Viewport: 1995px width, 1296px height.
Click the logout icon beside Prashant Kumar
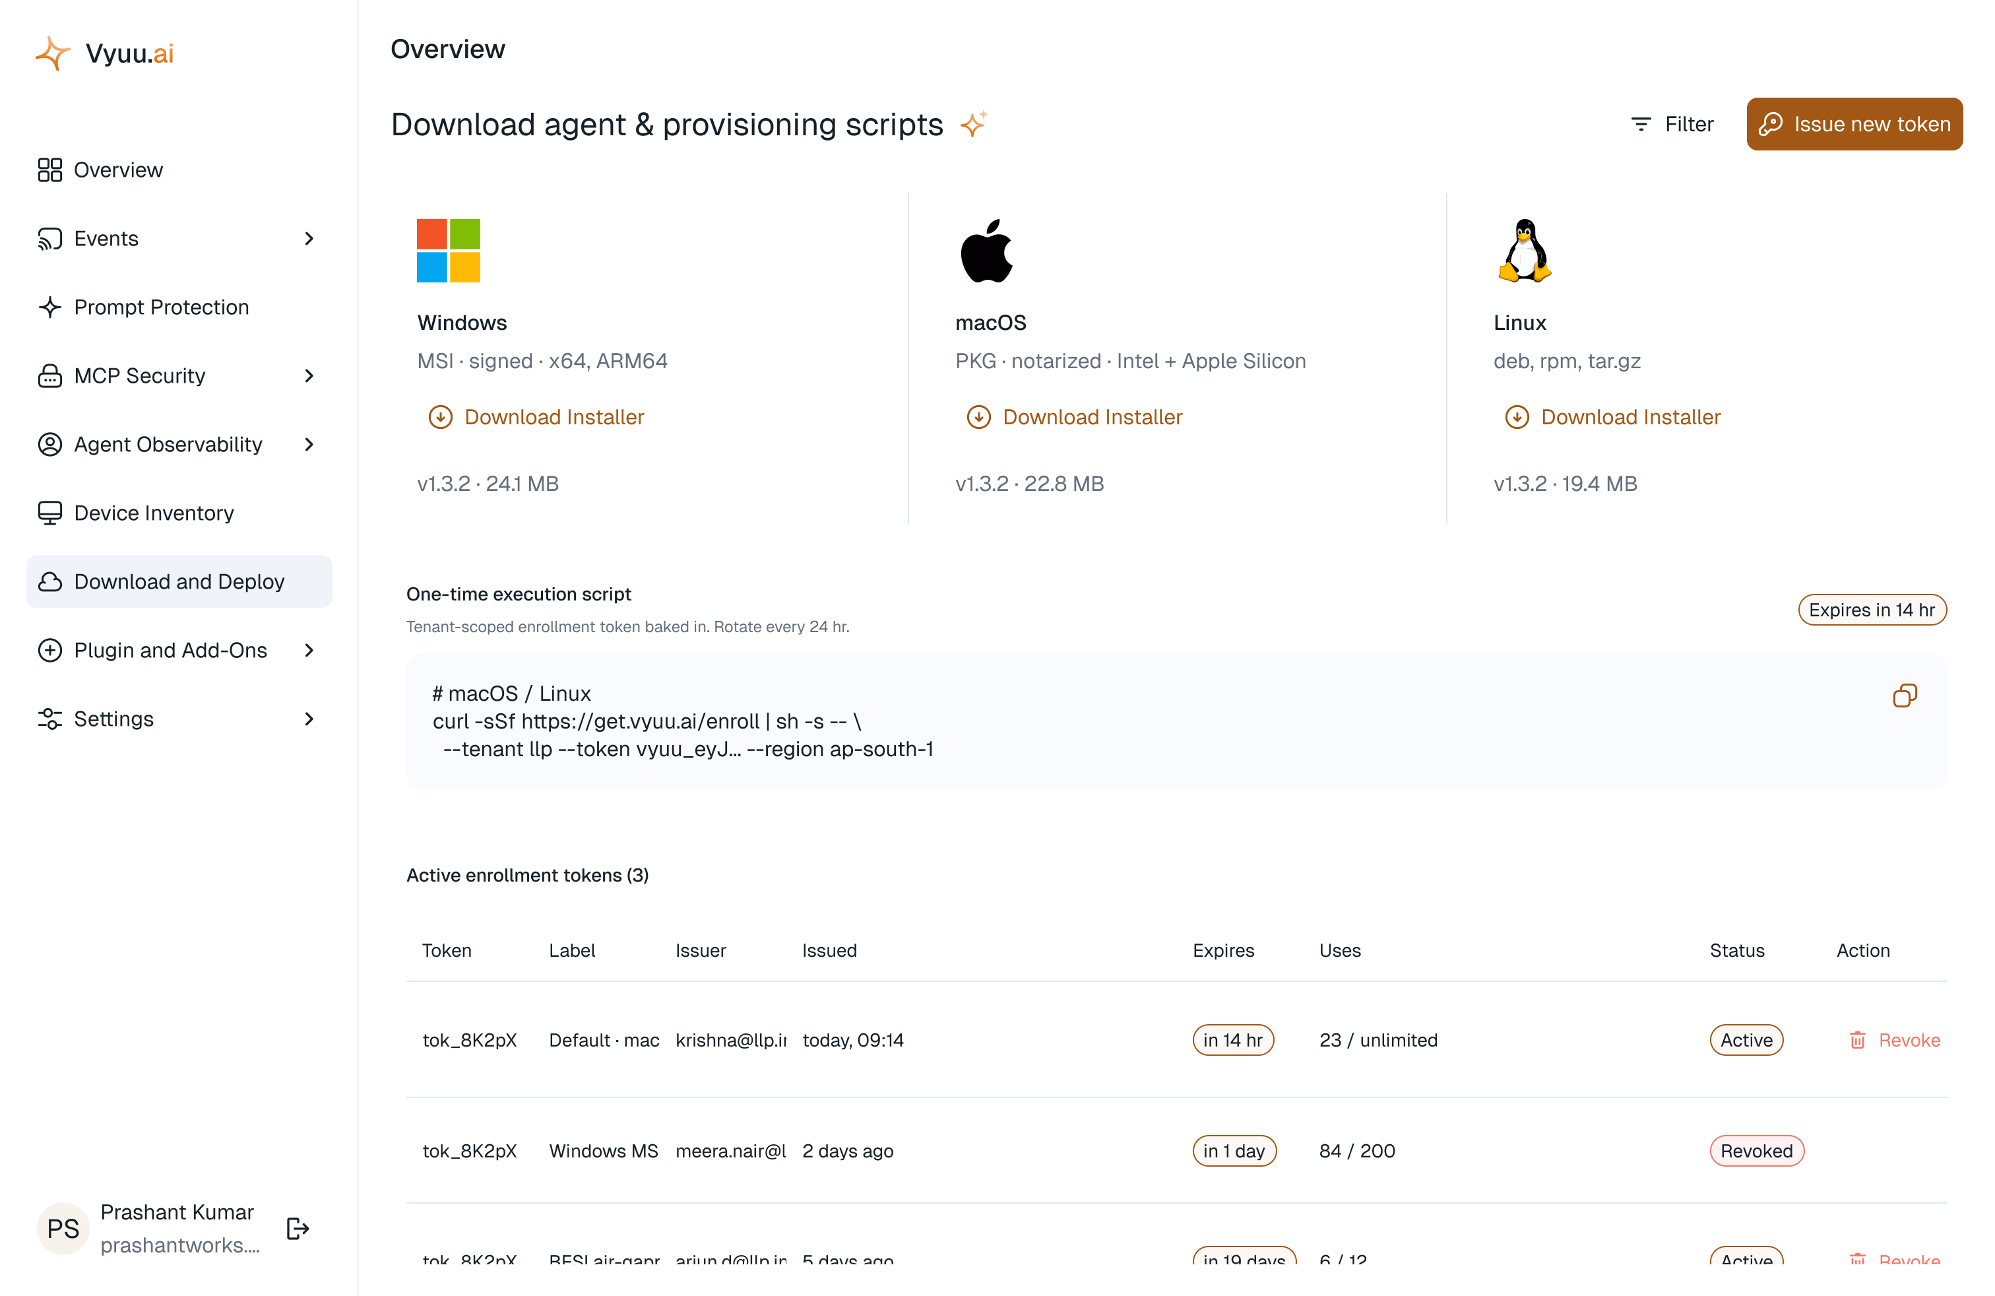298,1228
